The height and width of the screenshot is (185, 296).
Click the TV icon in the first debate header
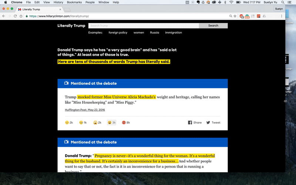pyautogui.click(x=66, y=83)
